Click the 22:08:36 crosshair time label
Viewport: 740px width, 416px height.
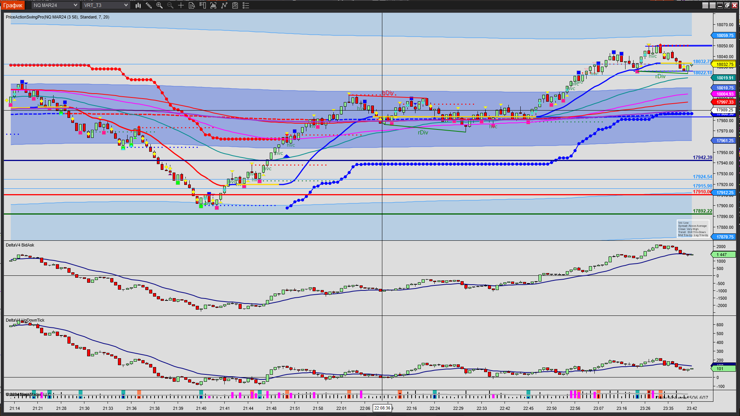pos(382,408)
